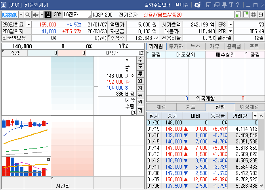
Task: Switch to the 거래원 tab
Action: (x=156, y=46)
